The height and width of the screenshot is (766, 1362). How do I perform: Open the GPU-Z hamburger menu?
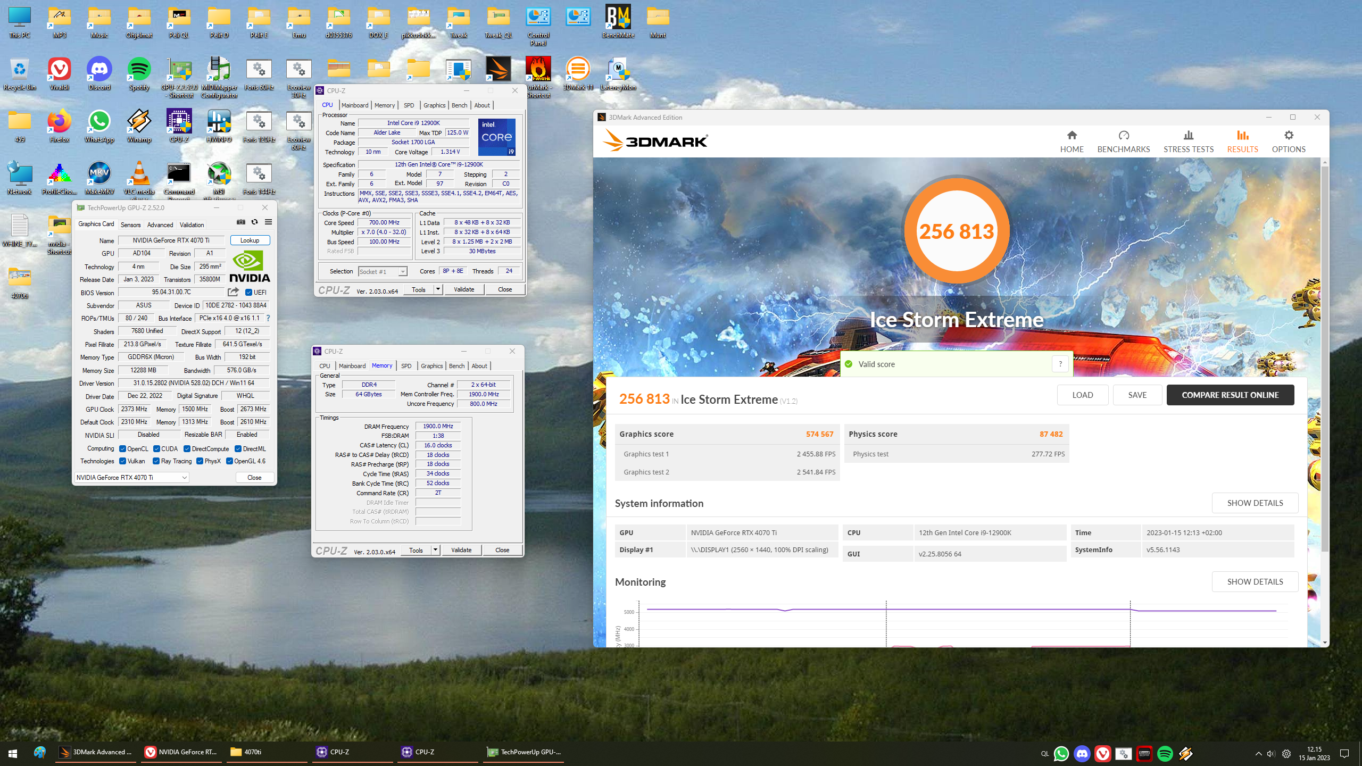click(x=268, y=222)
